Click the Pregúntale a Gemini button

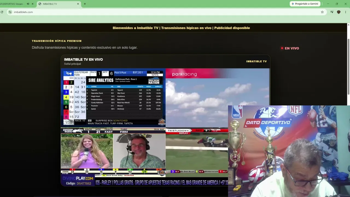point(305,4)
